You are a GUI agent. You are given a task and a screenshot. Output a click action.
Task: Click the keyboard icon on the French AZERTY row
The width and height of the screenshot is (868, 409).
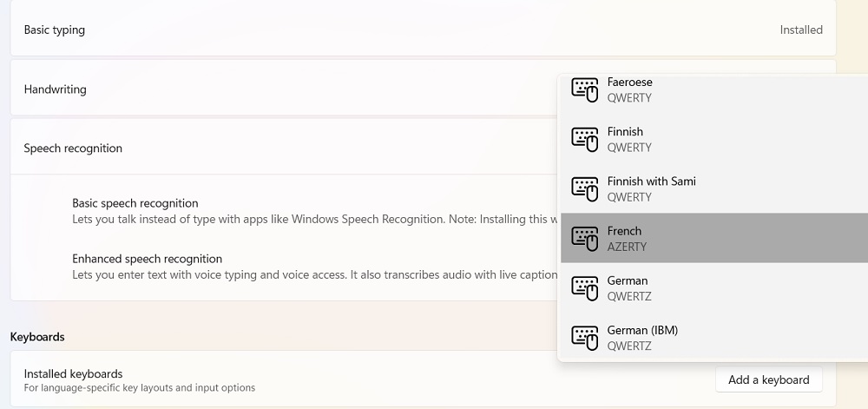(x=585, y=238)
